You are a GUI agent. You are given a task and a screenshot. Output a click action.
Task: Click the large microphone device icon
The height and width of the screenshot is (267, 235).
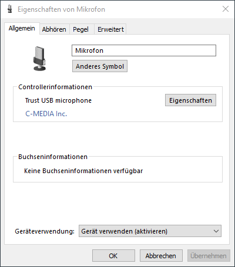coord(39,58)
